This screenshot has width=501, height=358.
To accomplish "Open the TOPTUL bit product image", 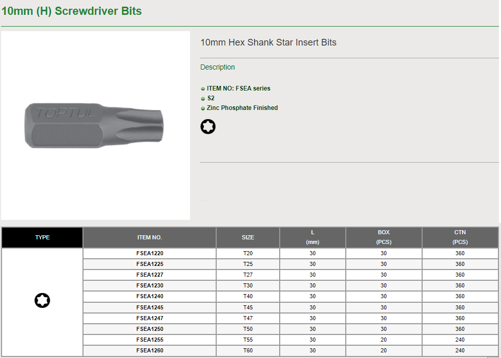I will [95, 125].
